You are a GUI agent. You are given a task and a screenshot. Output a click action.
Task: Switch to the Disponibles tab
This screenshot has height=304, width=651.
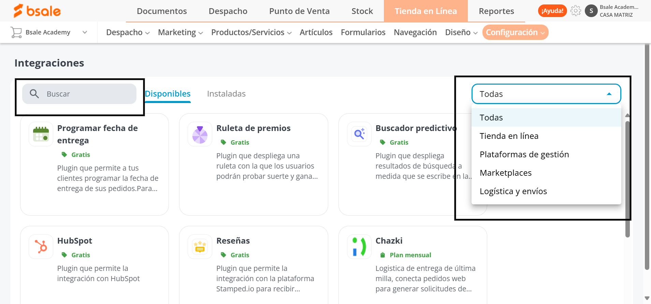(x=168, y=94)
